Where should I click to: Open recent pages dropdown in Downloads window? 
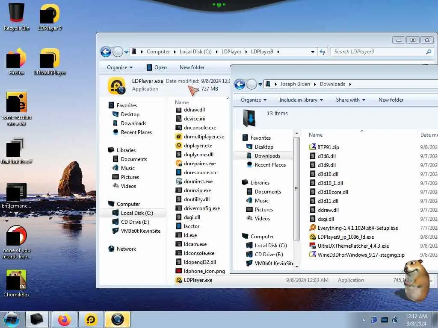(260, 84)
